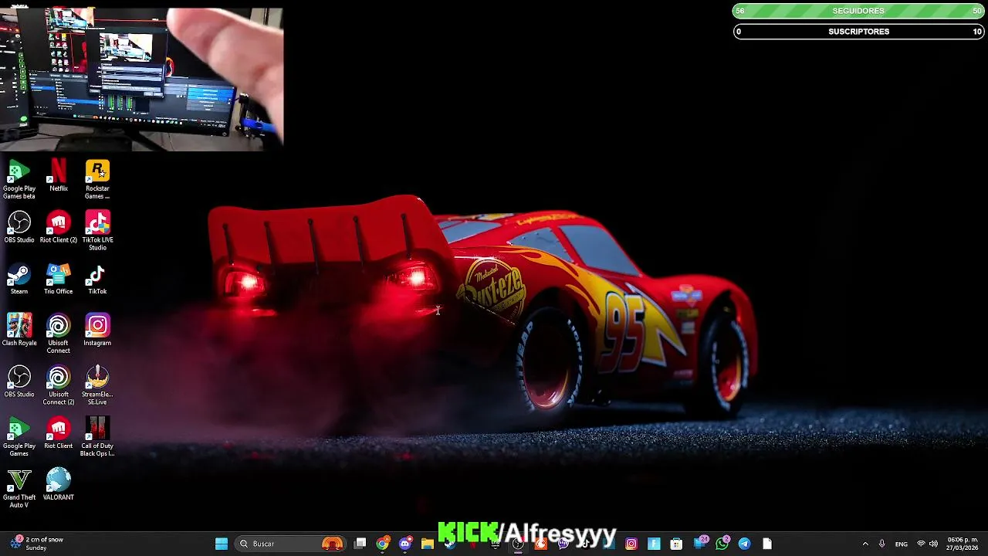The height and width of the screenshot is (556, 988).
Task: Open Instagram from the taskbar
Action: pos(631,544)
